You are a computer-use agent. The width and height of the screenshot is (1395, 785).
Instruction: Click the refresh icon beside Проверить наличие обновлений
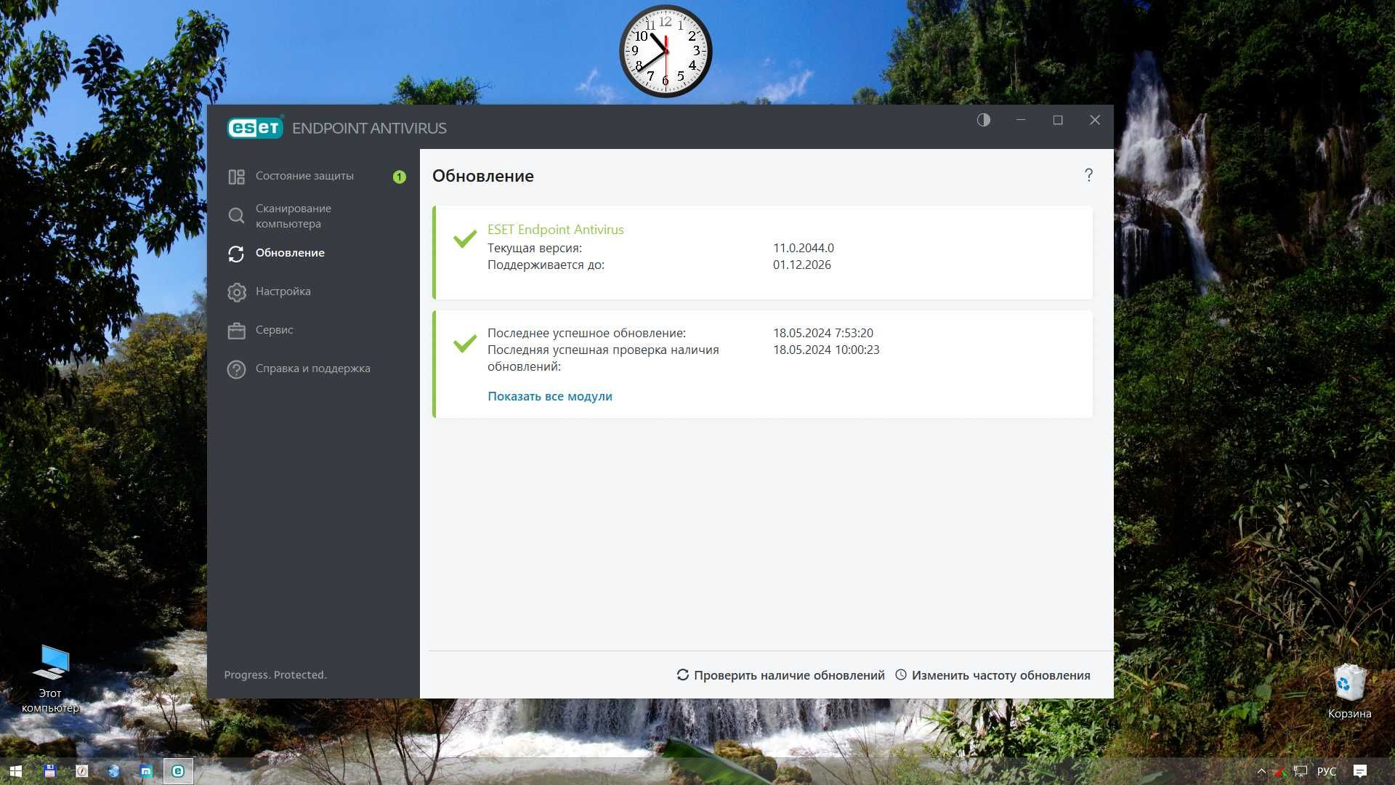click(683, 675)
